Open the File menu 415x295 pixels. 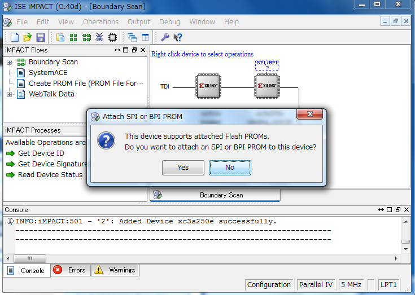coord(22,21)
